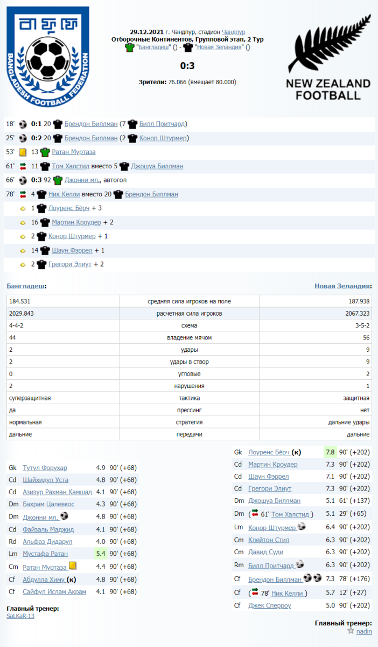Click bonus icon next to Шаун Фэррел +1
378x647 pixels.
point(23,250)
